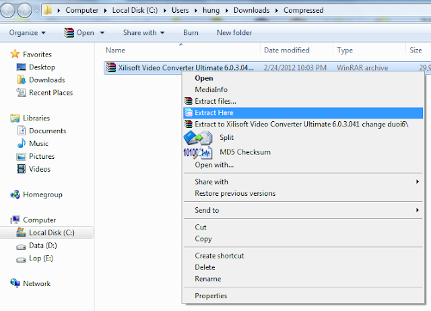
Task: Choose Extract Here in the context menu
Action: click(x=303, y=112)
